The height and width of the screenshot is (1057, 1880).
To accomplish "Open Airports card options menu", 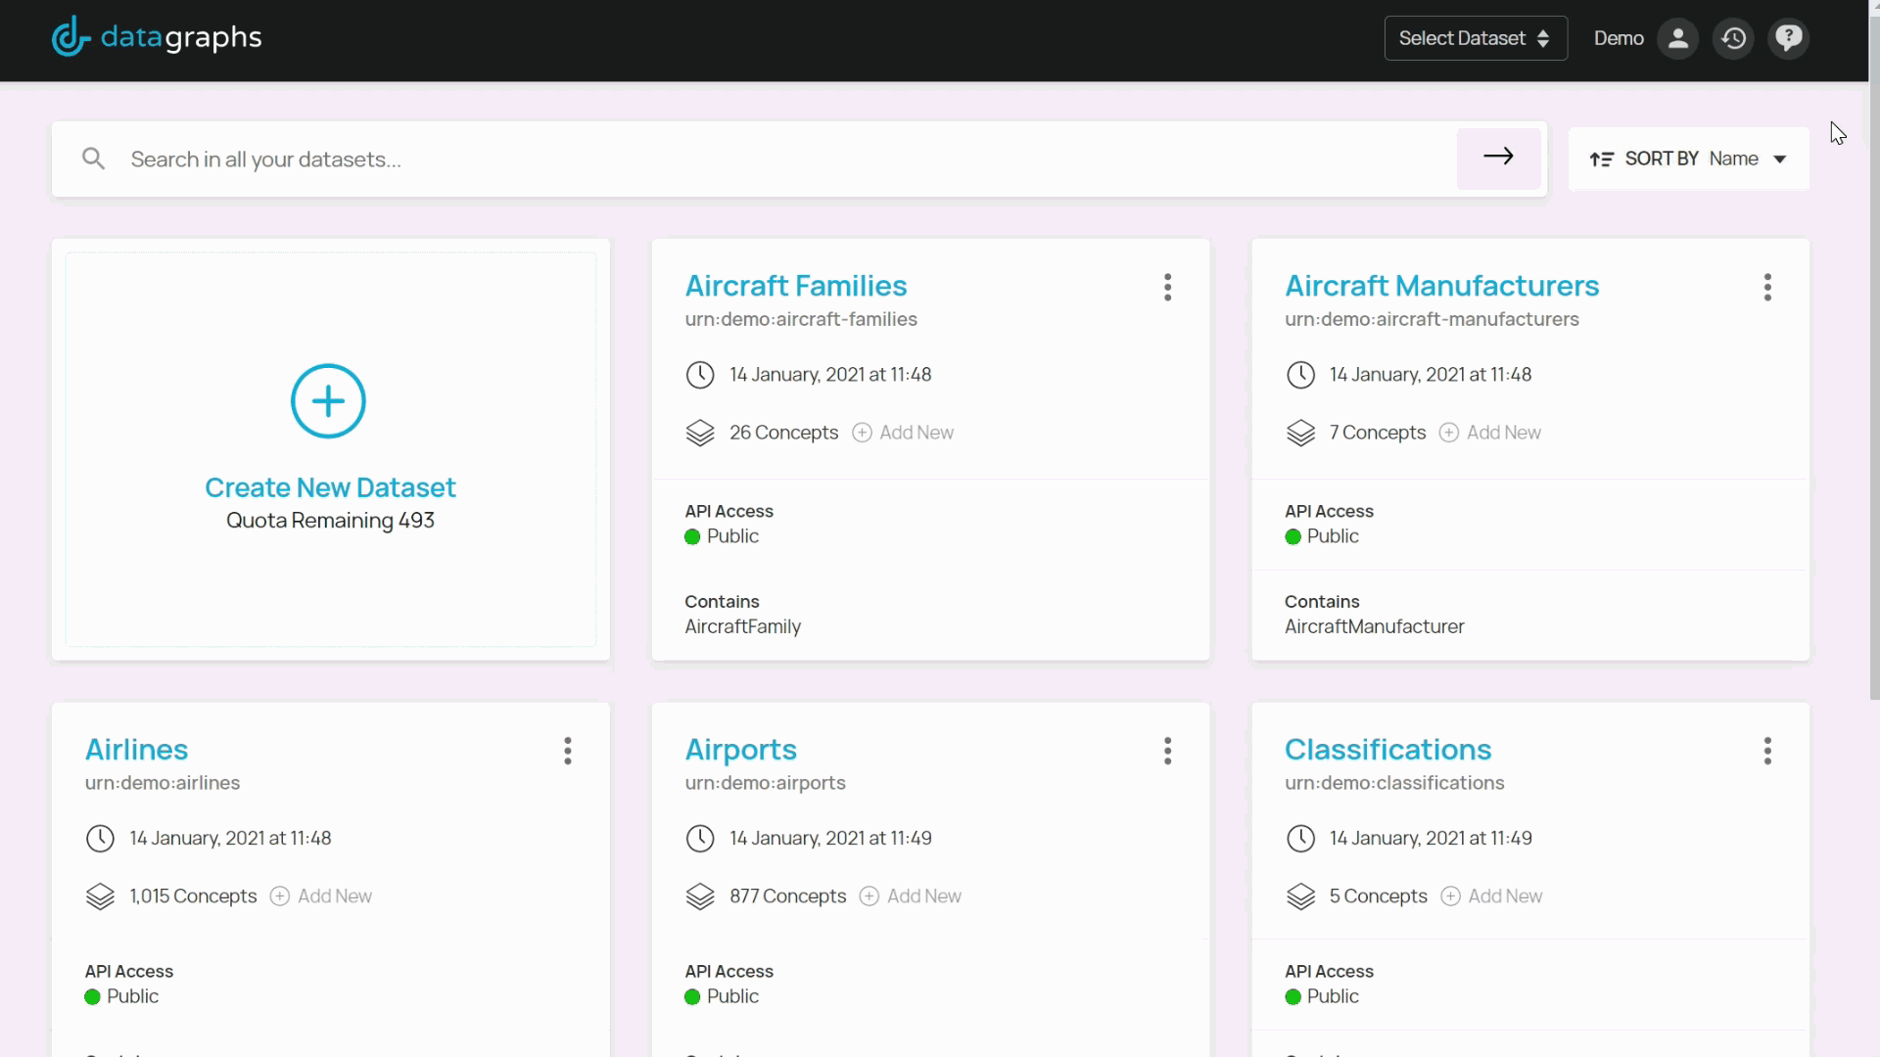I will point(1167,751).
